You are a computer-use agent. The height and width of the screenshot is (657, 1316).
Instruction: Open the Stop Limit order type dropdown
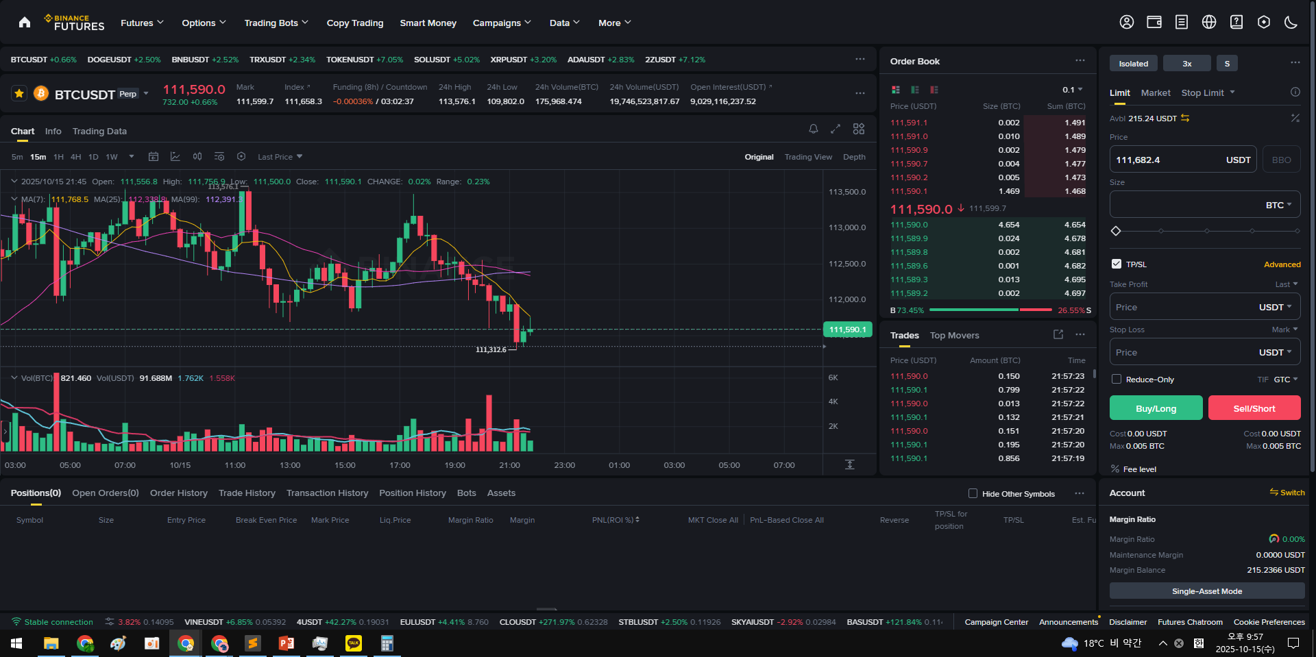click(x=1208, y=92)
